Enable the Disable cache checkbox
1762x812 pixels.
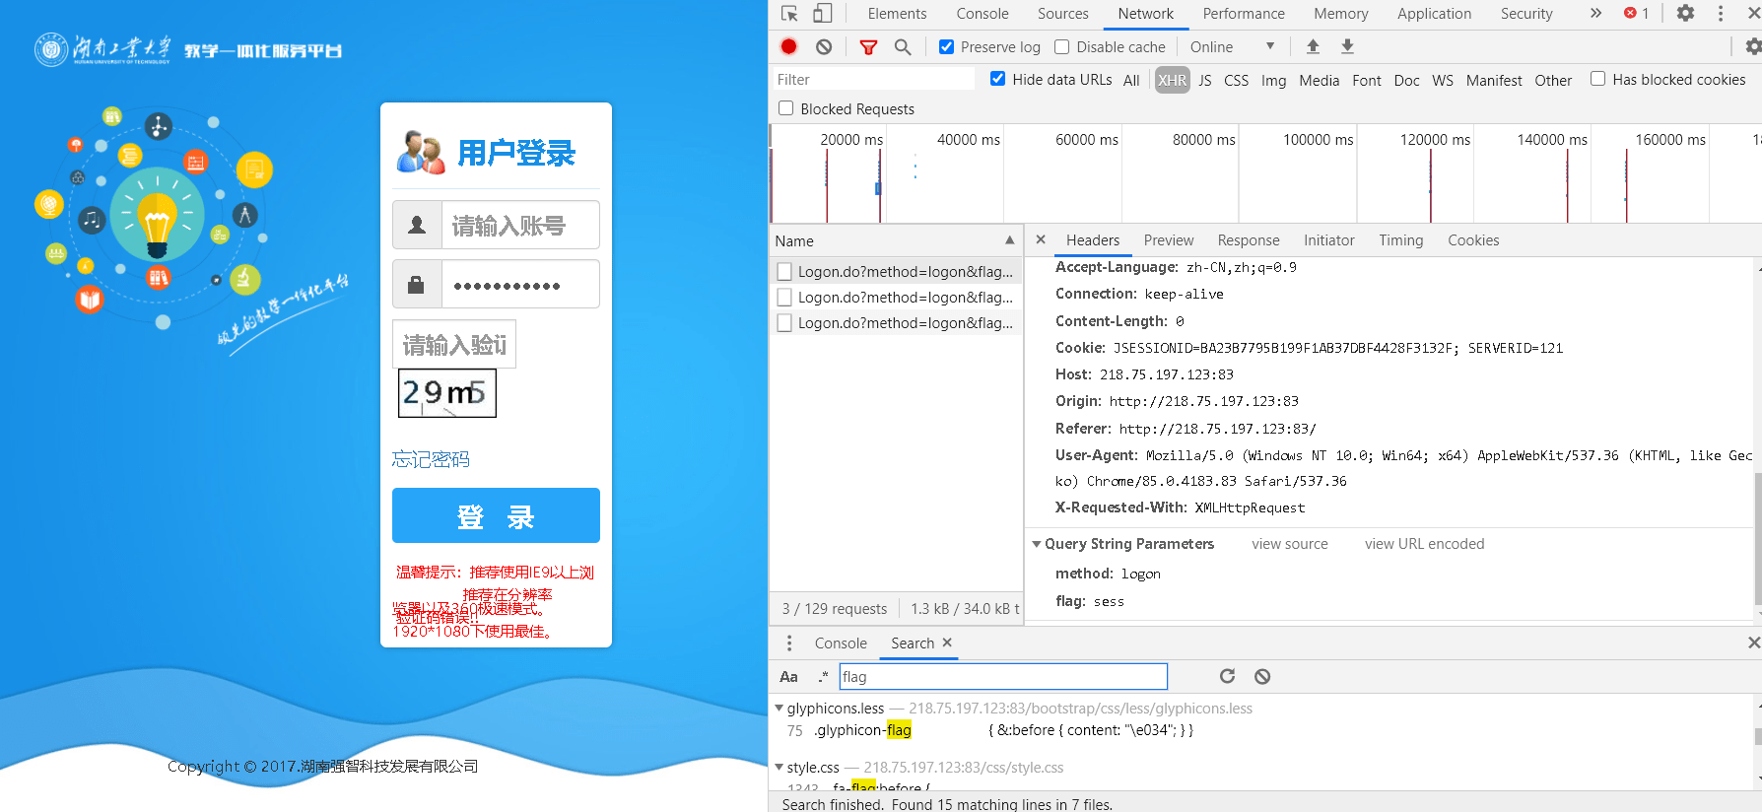point(1061,46)
